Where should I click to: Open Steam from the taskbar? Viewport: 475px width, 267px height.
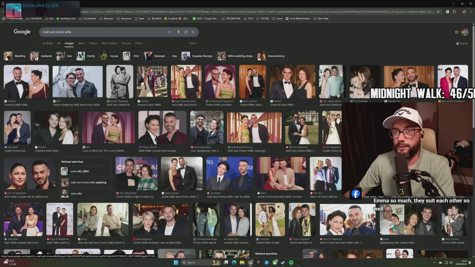[283, 263]
